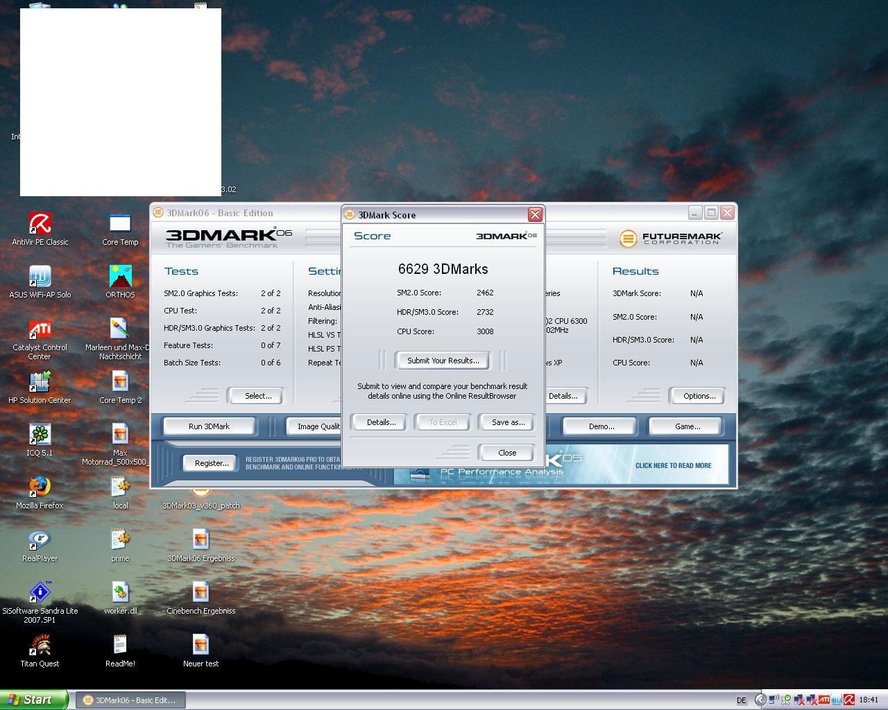The image size is (888, 710).
Task: Click system Details... button behind score dialog
Action: pyautogui.click(x=565, y=396)
